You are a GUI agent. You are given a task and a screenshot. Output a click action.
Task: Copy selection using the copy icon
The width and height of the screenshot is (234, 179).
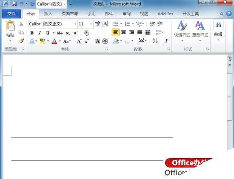click(21, 32)
